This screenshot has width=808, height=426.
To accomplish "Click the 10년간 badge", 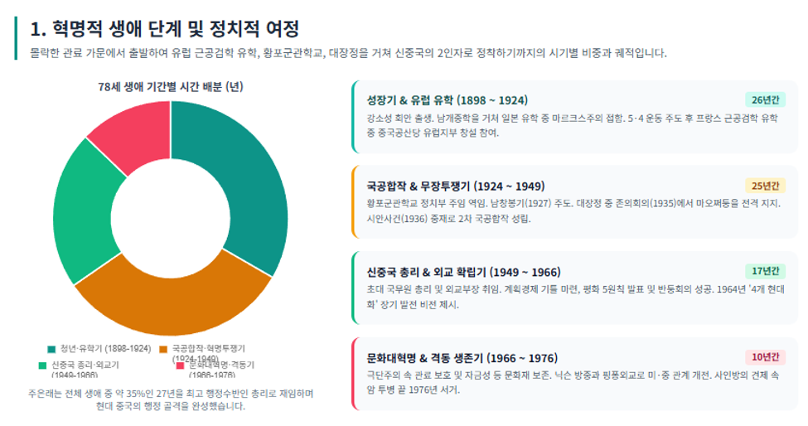I will (x=765, y=357).
